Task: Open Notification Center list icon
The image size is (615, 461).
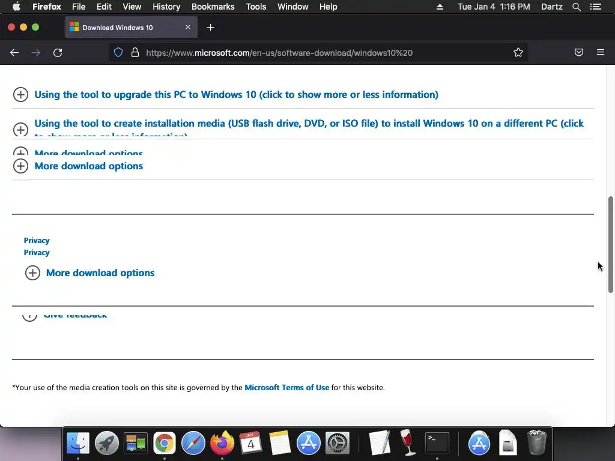Action: (596, 7)
